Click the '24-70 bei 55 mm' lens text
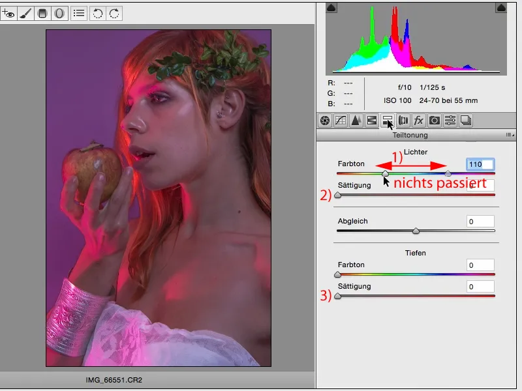 (448, 100)
